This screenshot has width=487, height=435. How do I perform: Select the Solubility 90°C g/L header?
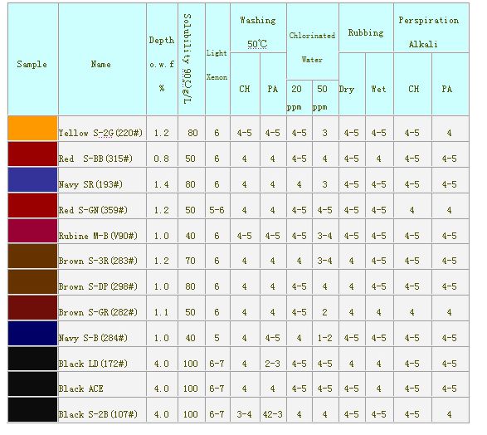pyautogui.click(x=192, y=59)
